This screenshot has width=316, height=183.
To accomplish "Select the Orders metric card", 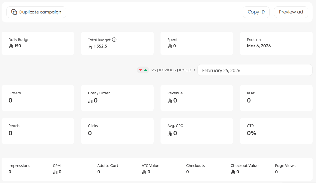I will click(x=38, y=98).
